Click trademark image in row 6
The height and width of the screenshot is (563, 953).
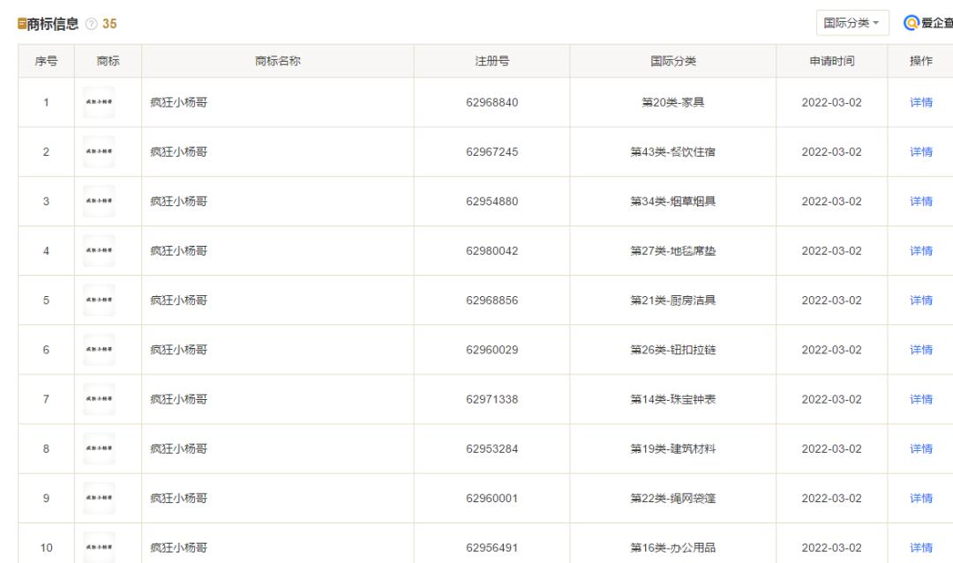tap(98, 350)
